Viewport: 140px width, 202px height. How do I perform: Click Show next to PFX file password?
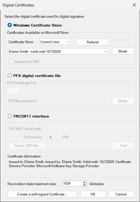pos(123,101)
